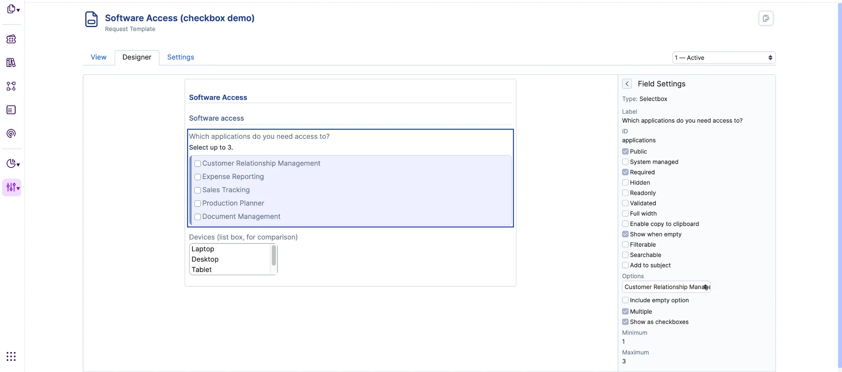
Task: Open the apps grid launcher icon
Action: click(x=11, y=356)
